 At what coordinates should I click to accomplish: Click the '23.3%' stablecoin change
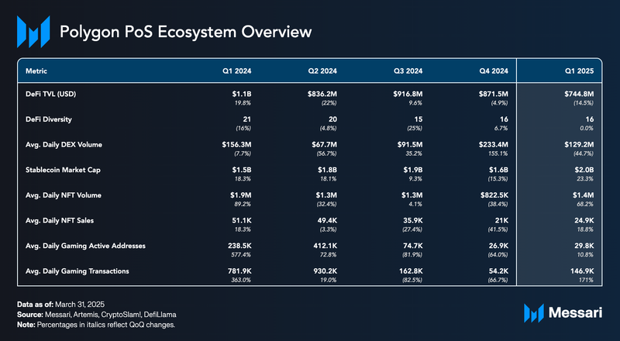586,179
